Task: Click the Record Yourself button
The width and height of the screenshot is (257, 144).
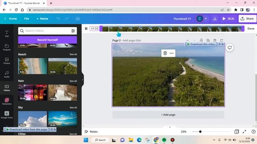Action: coord(47,40)
